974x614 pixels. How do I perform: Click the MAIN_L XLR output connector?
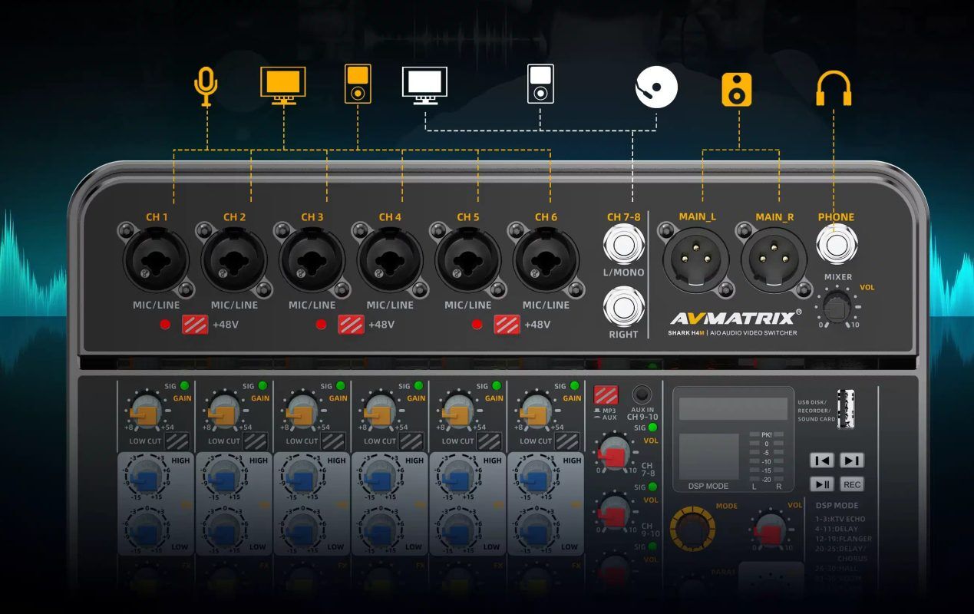[x=696, y=260]
